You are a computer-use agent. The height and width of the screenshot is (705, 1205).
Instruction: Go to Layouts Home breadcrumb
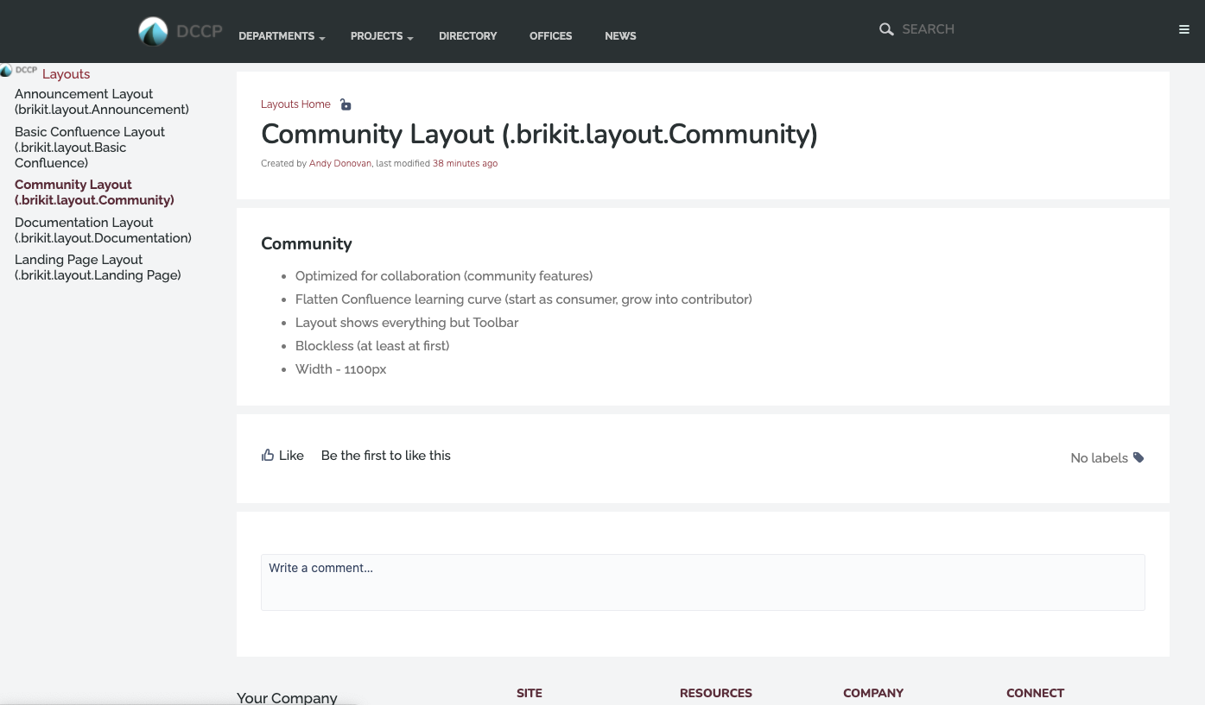click(295, 104)
